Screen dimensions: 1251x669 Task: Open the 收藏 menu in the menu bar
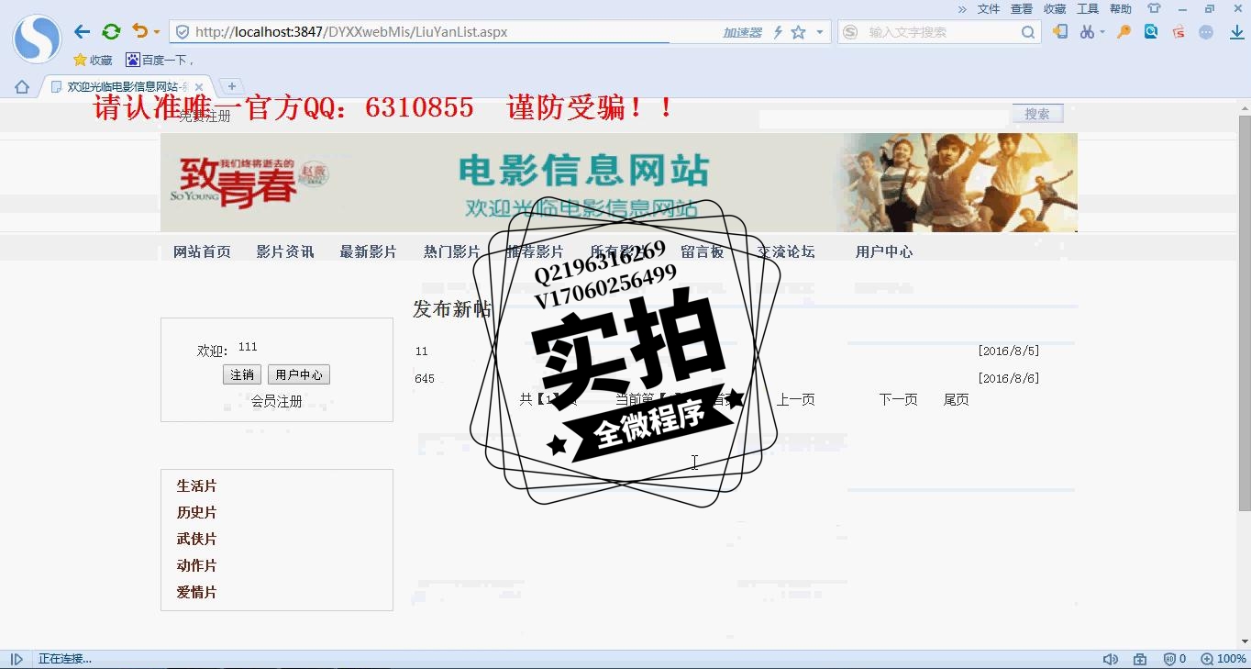[1055, 9]
